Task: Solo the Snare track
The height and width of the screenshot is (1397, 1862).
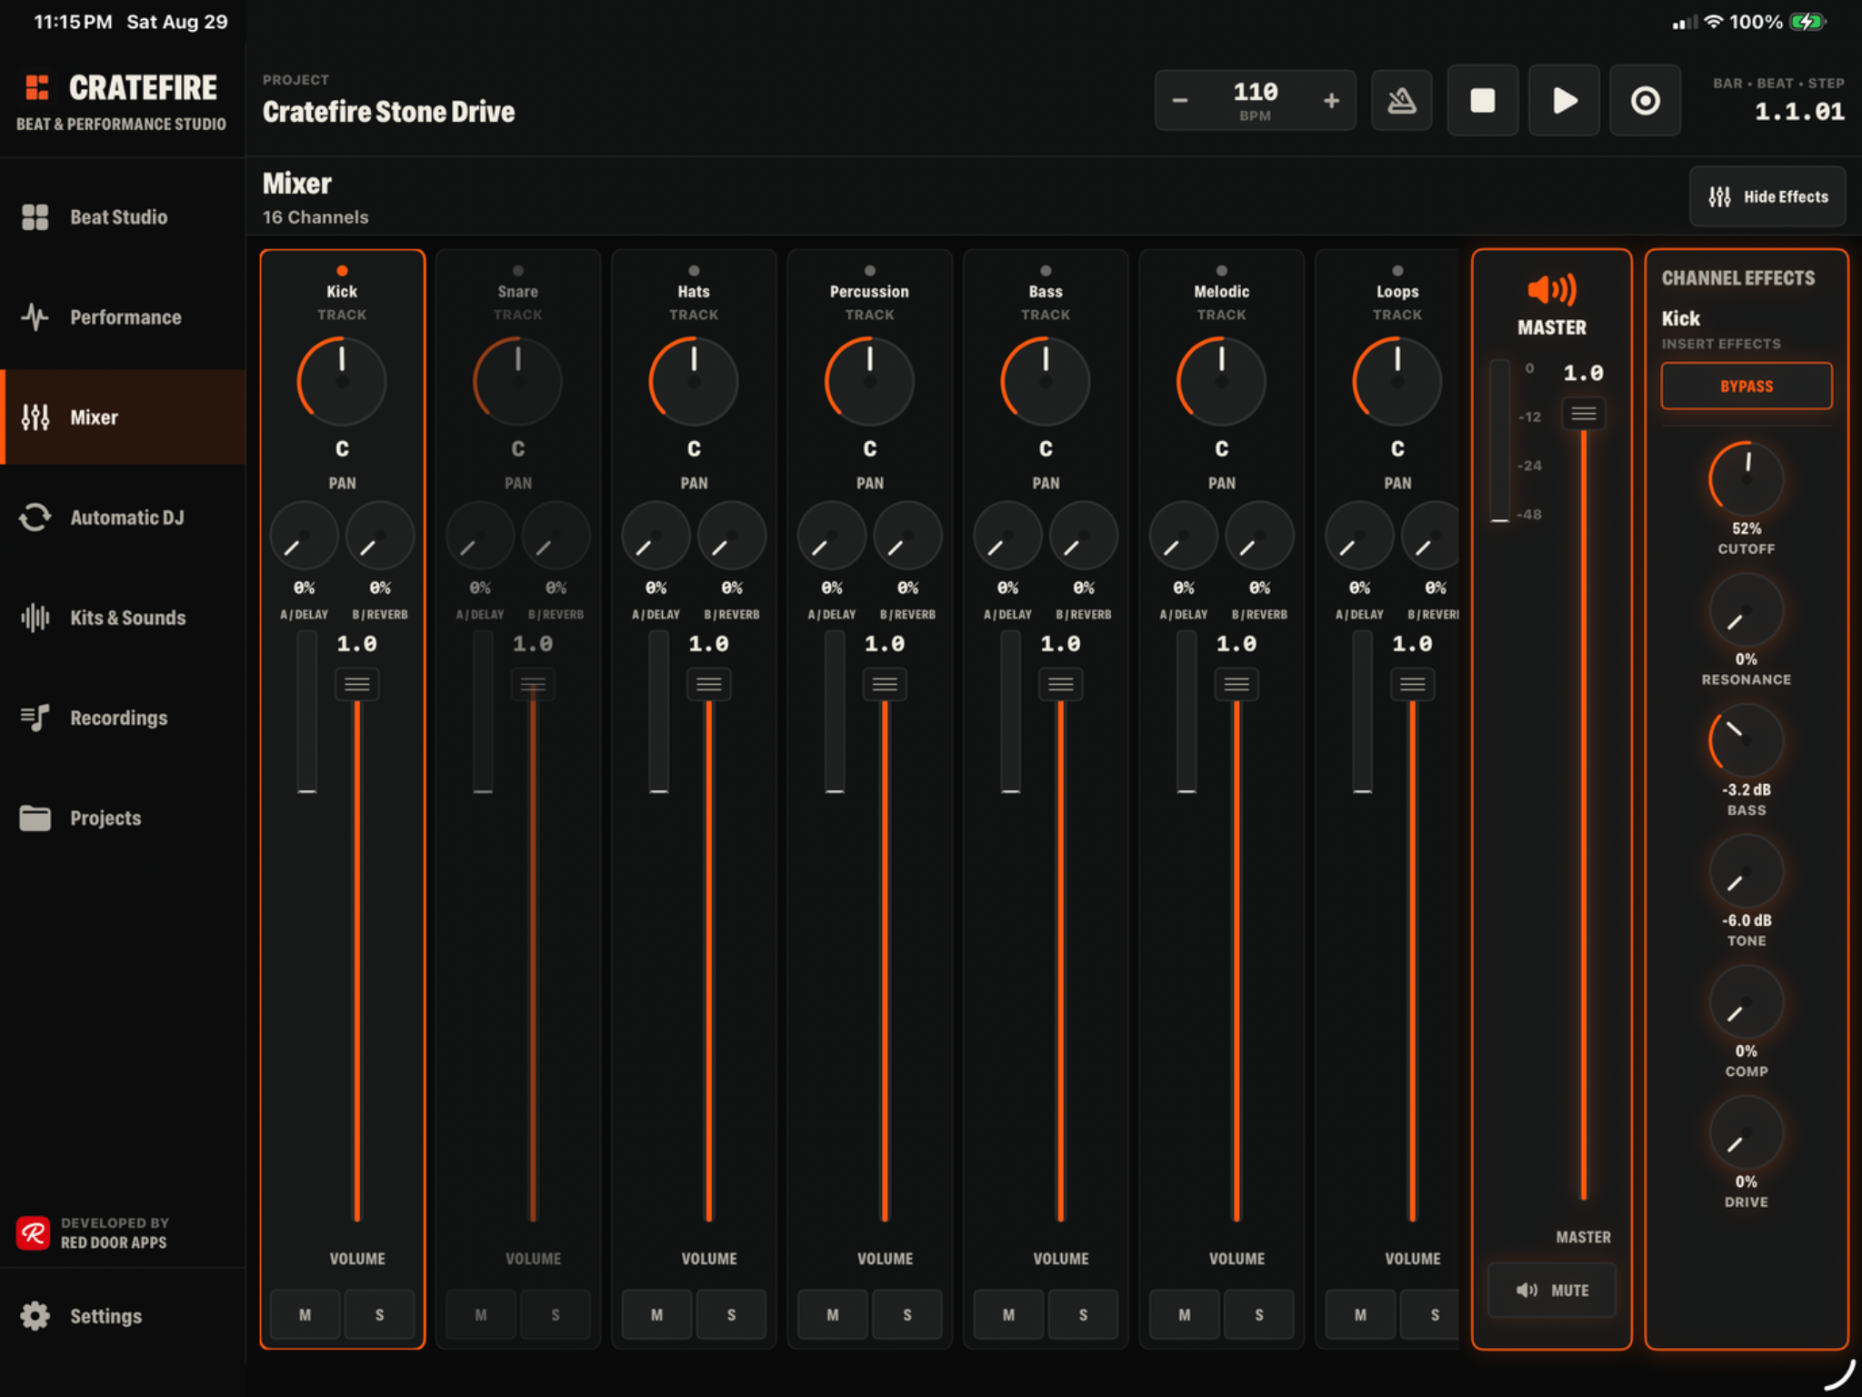Action: [556, 1314]
